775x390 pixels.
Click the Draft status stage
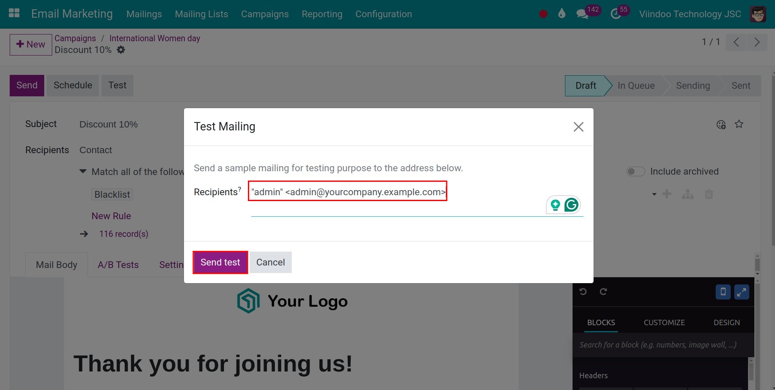point(586,86)
